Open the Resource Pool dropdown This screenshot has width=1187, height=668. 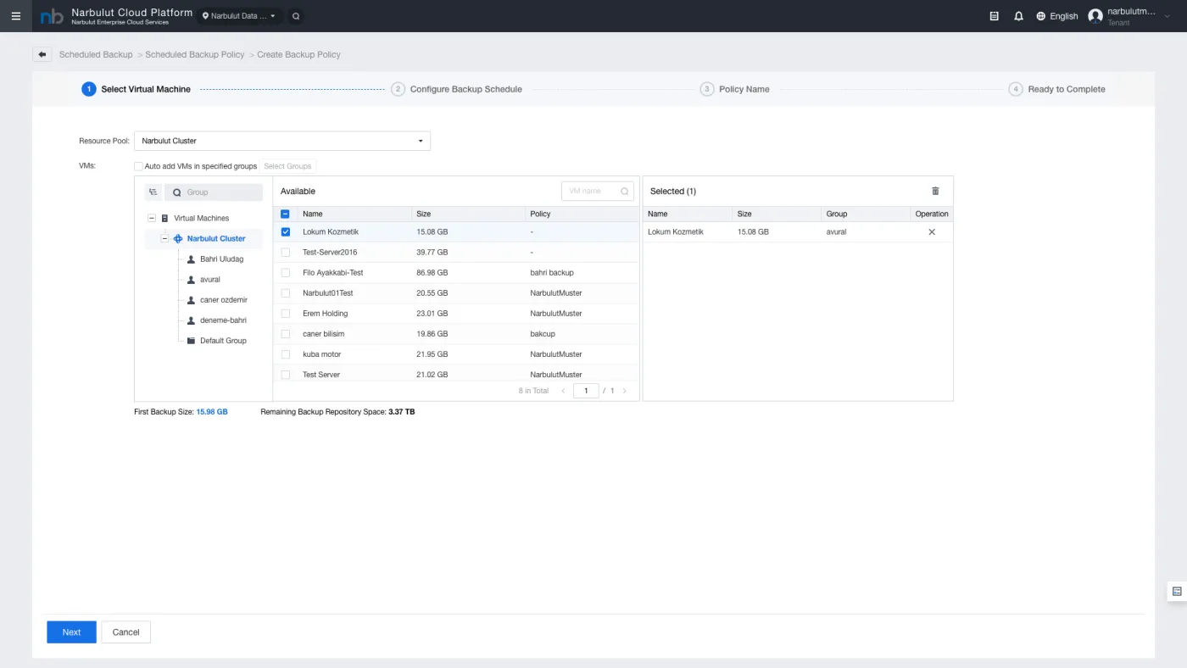282,141
